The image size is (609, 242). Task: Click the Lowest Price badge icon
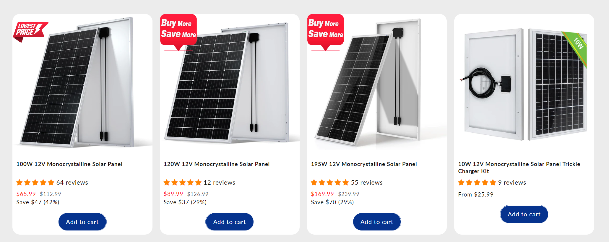(30, 30)
